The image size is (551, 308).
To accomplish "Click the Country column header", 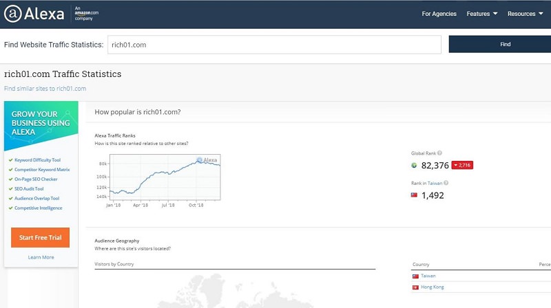I will (421, 264).
